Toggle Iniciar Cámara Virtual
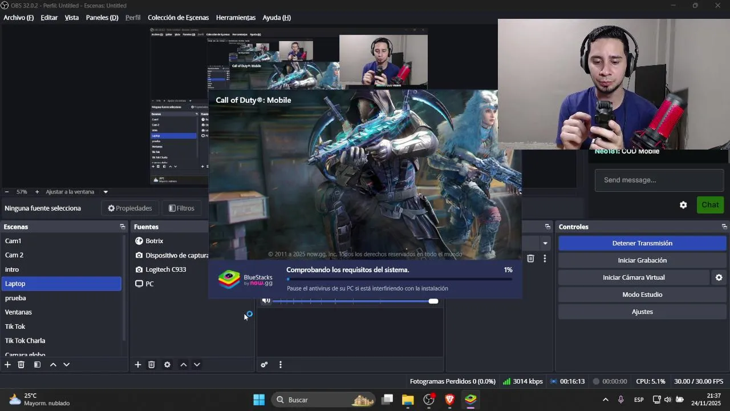This screenshot has width=730, height=411. (x=634, y=277)
